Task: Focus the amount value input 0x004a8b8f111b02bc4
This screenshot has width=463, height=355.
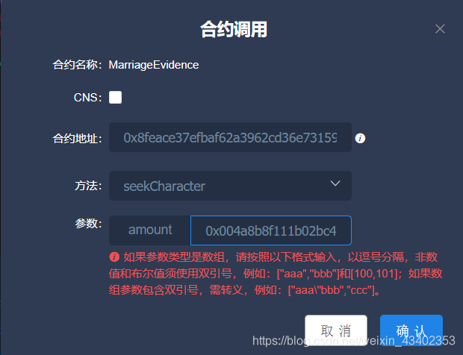Action: coord(271,230)
